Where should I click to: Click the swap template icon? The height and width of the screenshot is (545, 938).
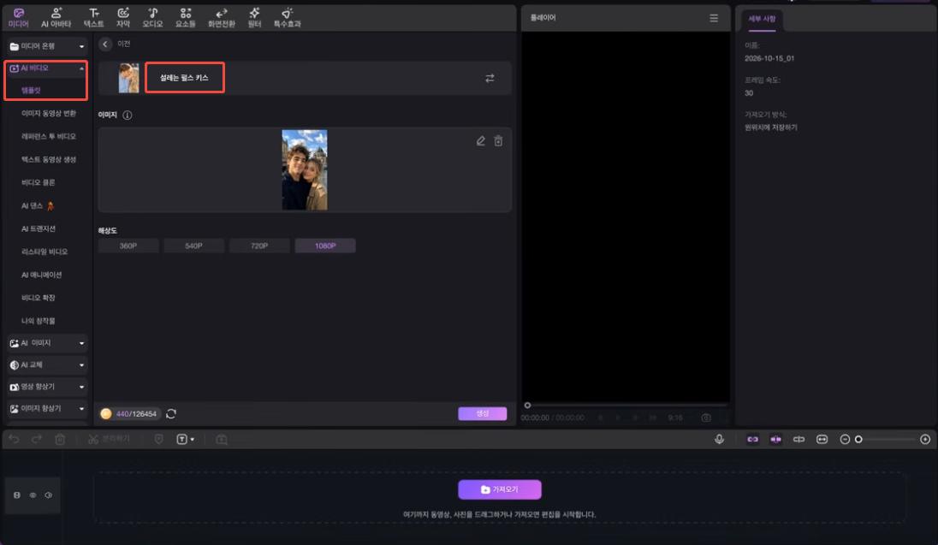click(x=490, y=79)
